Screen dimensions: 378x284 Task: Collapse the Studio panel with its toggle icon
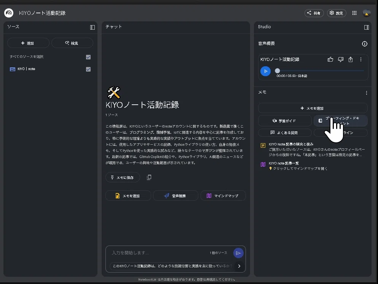pos(367,27)
